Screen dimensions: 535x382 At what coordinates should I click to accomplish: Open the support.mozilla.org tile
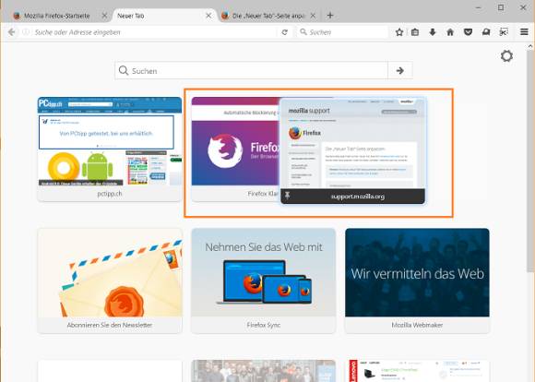click(x=352, y=151)
